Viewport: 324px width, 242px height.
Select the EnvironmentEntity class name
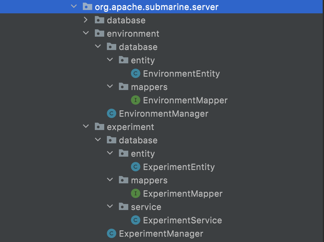(181, 74)
